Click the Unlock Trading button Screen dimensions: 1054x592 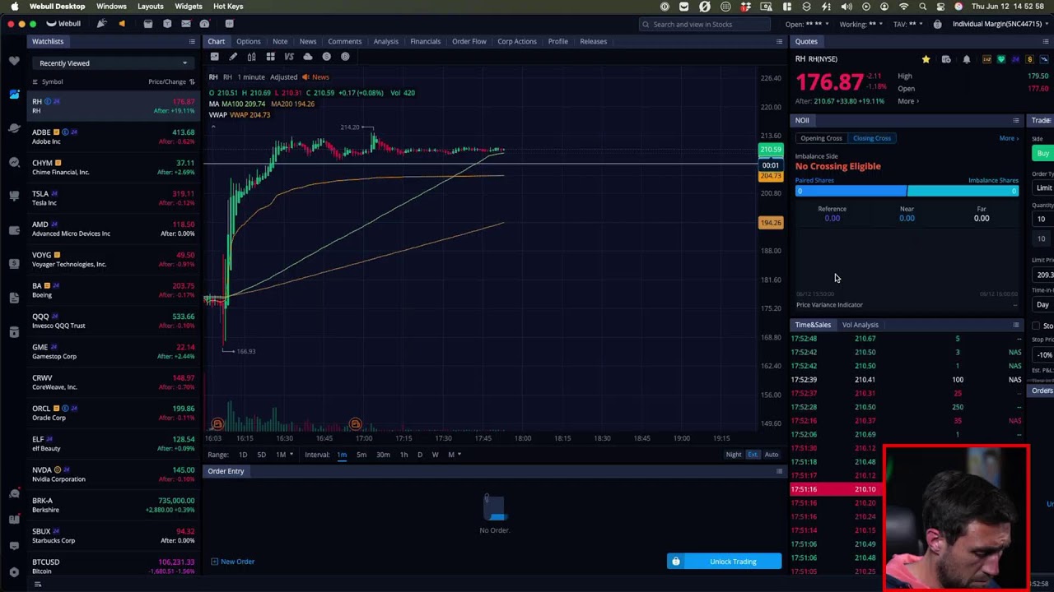click(724, 562)
